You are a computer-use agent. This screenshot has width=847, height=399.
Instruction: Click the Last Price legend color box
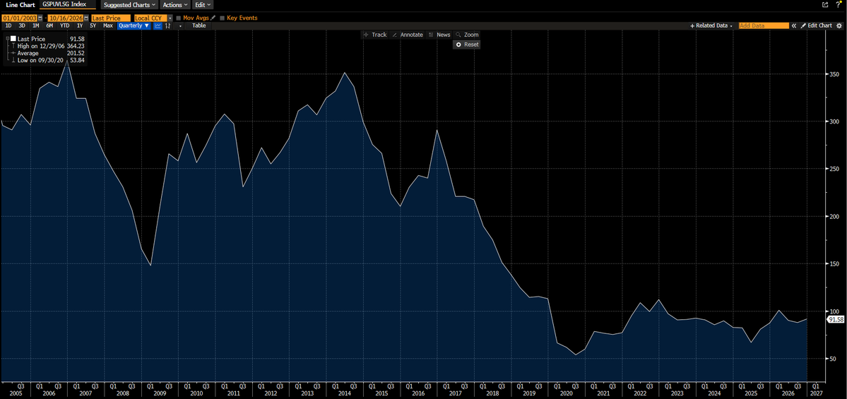click(x=13, y=39)
